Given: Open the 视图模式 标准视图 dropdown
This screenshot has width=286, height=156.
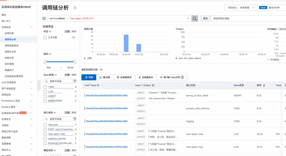Looking at the screenshot, I should 240,8.
